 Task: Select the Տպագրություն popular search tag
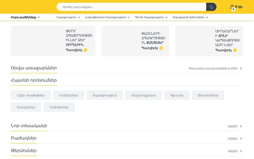(105, 95)
